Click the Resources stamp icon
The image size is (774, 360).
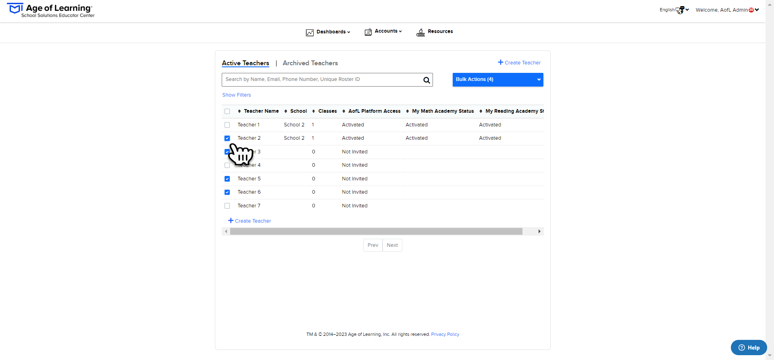[420, 33]
